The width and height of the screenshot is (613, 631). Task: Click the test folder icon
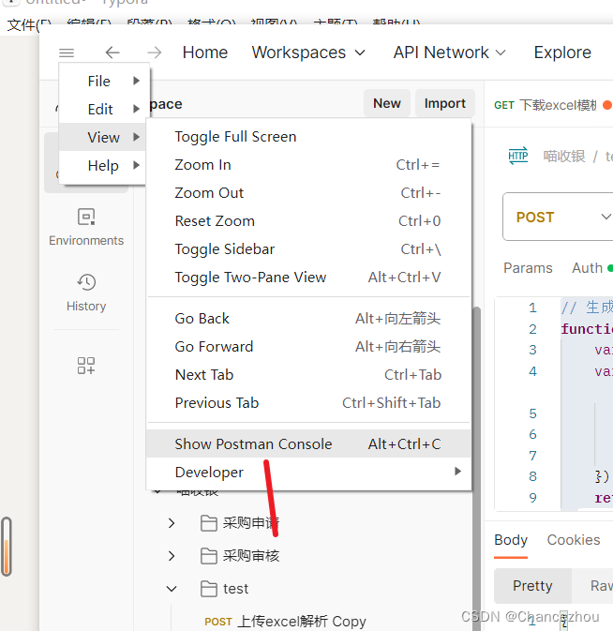tap(209, 589)
